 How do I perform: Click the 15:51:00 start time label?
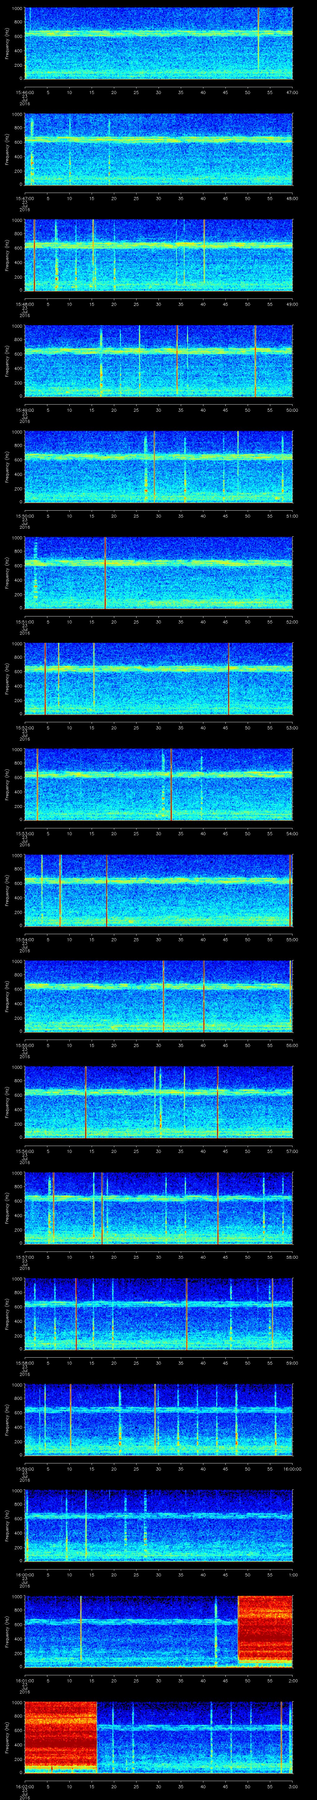(x=25, y=622)
